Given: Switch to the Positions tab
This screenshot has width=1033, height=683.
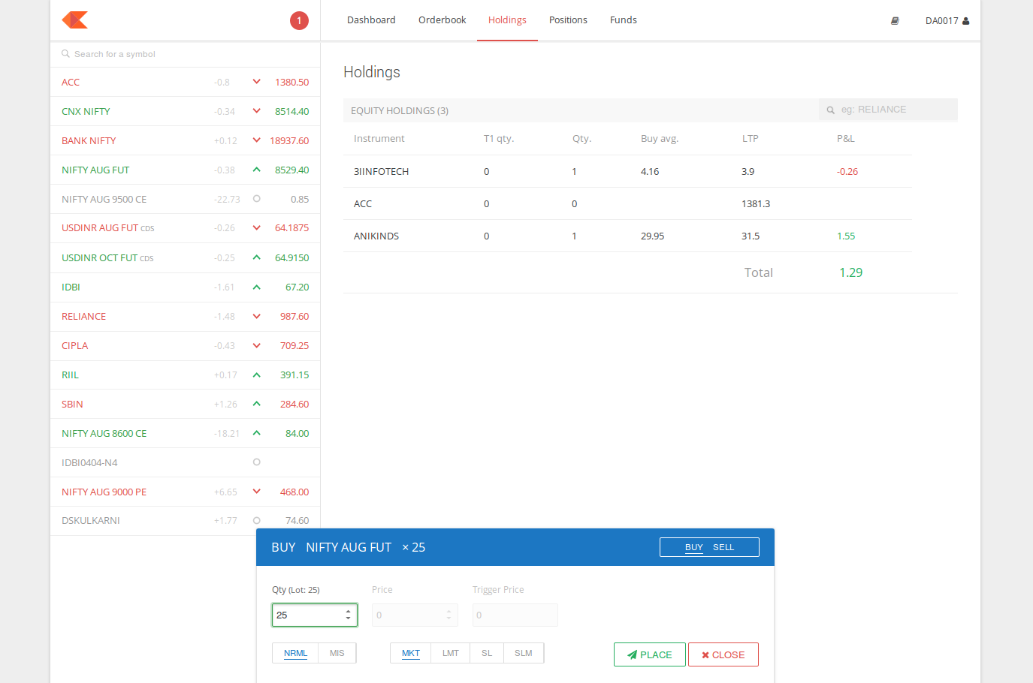Looking at the screenshot, I should tap(568, 20).
